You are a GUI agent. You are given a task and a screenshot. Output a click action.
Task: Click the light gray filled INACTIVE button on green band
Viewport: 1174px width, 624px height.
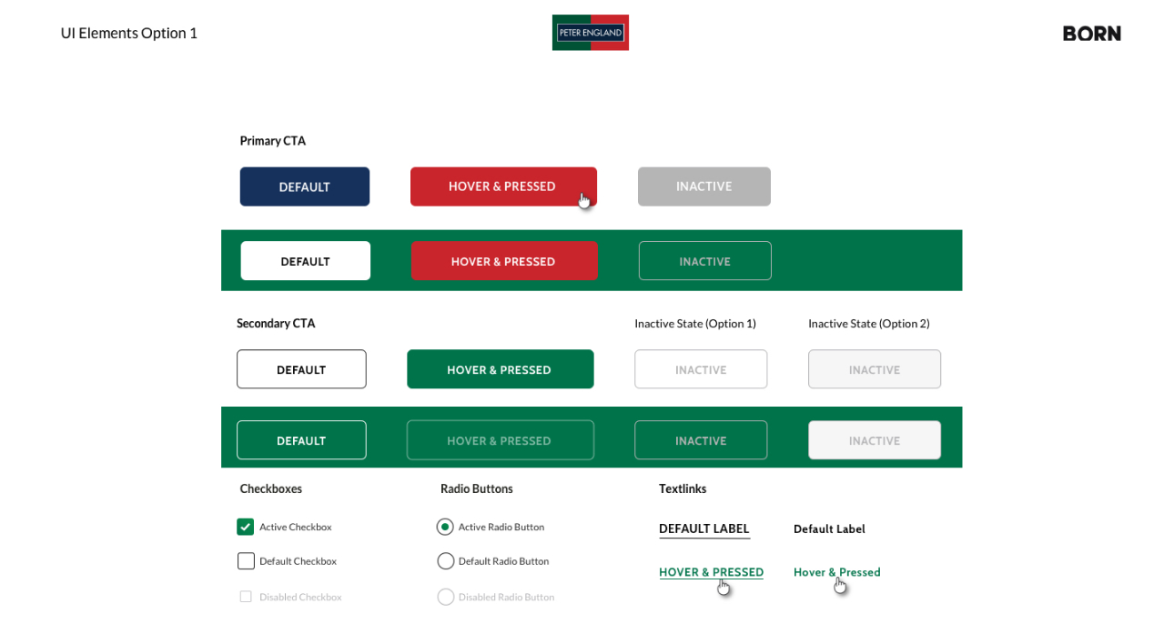[x=875, y=440]
